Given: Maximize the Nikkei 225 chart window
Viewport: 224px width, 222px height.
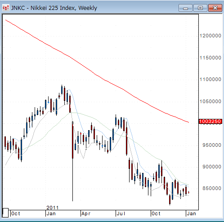Looking at the screenshot, I should 200,8.
